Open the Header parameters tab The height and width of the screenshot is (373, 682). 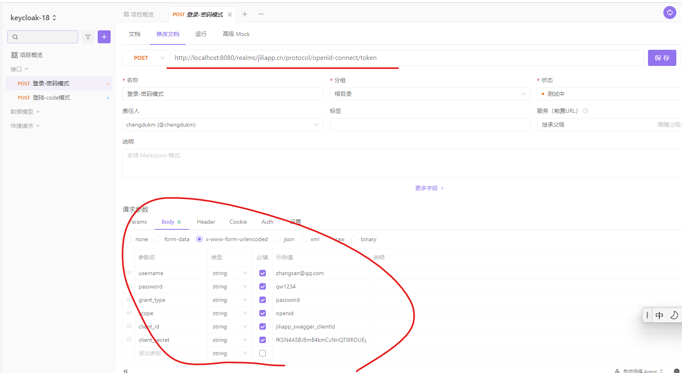tap(206, 222)
